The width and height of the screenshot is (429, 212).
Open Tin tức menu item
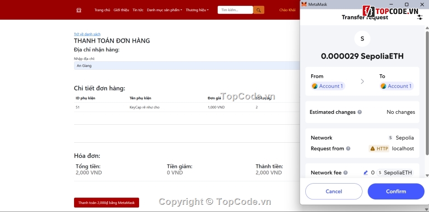tap(138, 10)
